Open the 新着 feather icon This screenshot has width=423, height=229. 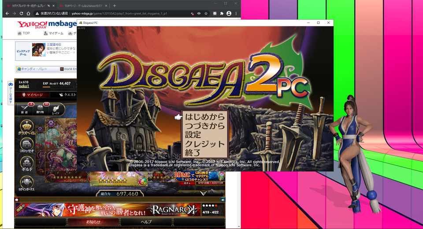point(25,109)
